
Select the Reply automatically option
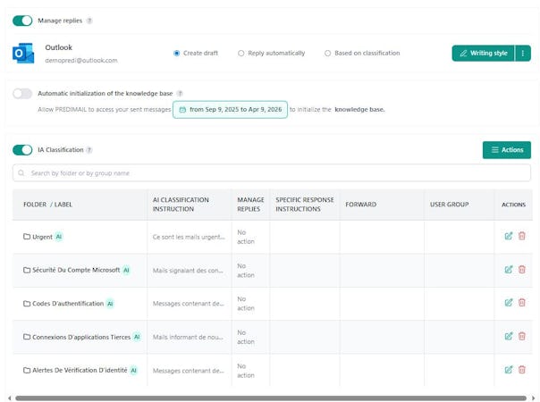pos(241,54)
